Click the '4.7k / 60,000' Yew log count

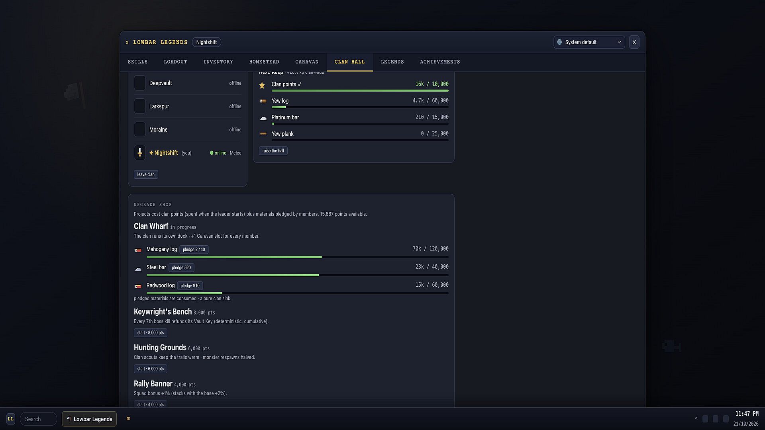pyautogui.click(x=430, y=101)
